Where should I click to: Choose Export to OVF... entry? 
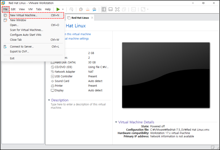[33, 51]
